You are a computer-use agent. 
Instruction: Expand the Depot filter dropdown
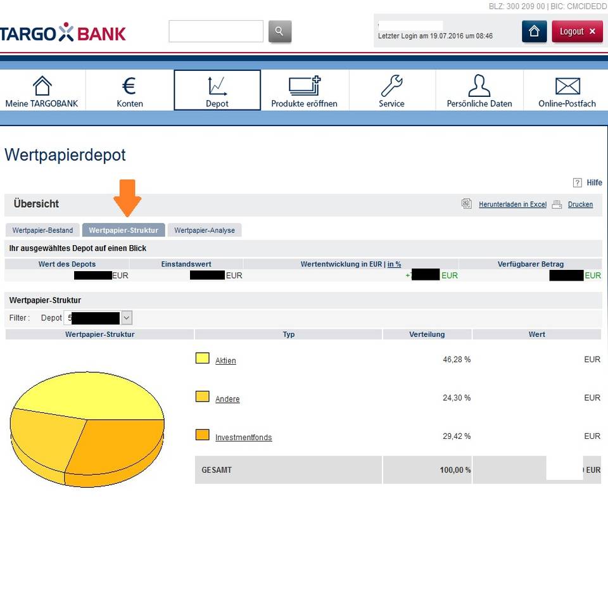point(127,318)
